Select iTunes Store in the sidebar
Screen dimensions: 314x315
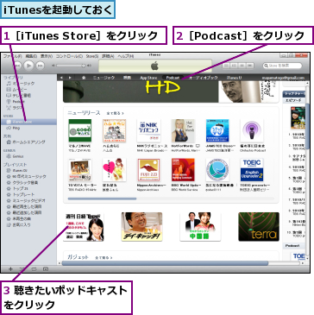pyautogui.click(x=28, y=122)
